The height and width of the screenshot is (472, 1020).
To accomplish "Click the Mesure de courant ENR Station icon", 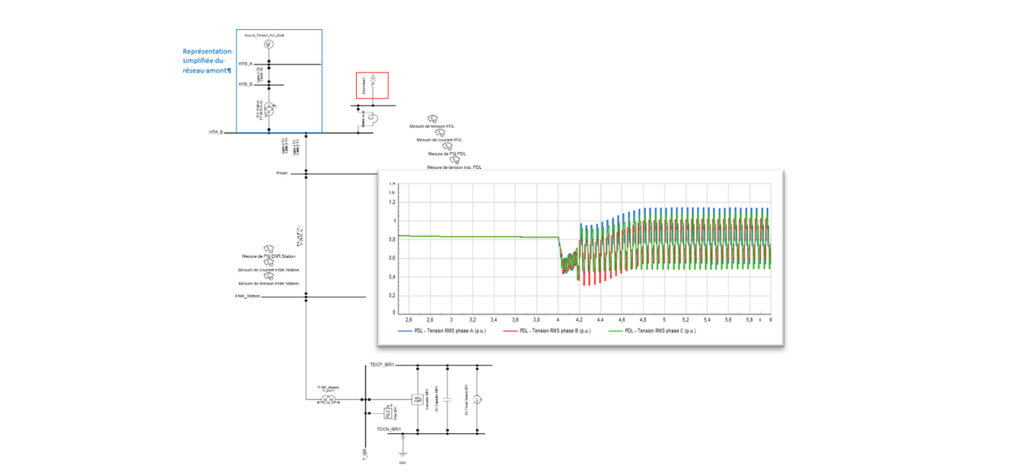I will [268, 263].
